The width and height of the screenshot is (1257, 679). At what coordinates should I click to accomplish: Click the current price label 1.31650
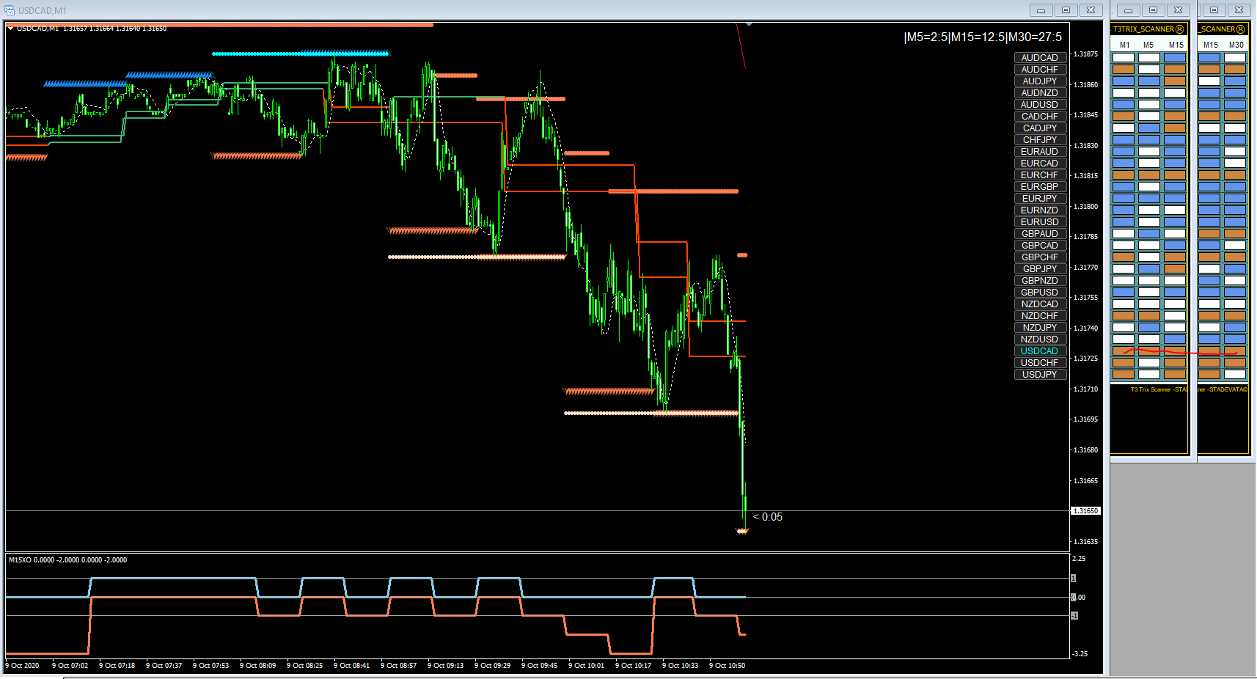point(1086,511)
